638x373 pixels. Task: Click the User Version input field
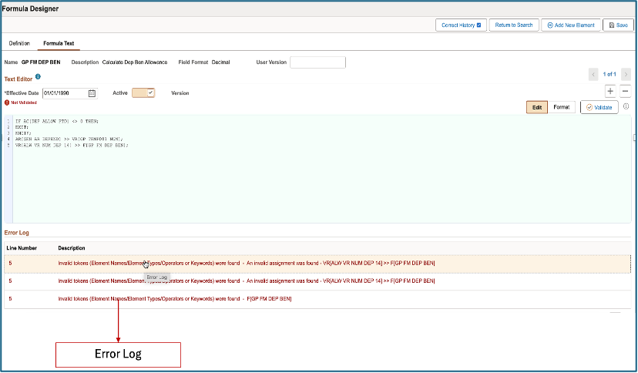pos(317,62)
